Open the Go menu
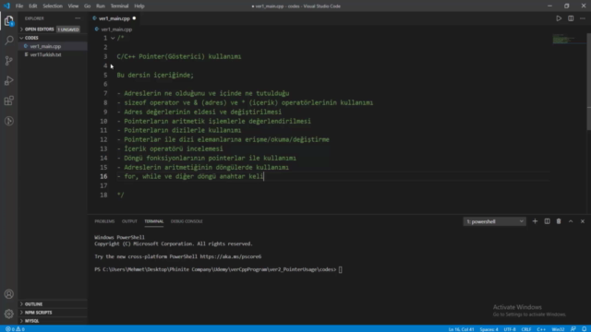 (x=87, y=6)
